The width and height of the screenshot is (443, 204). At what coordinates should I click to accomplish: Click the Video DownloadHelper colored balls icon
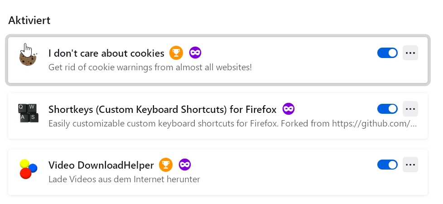28,169
